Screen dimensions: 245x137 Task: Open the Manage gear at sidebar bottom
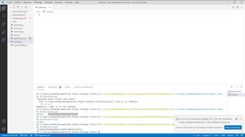(3, 129)
